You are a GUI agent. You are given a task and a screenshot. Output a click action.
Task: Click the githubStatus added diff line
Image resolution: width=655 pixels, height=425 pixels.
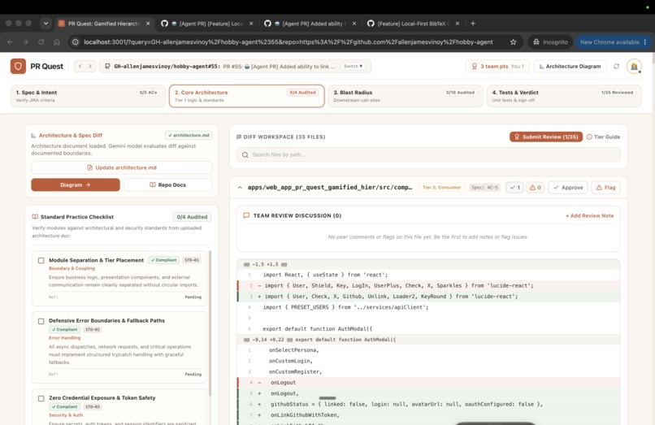(x=428, y=404)
